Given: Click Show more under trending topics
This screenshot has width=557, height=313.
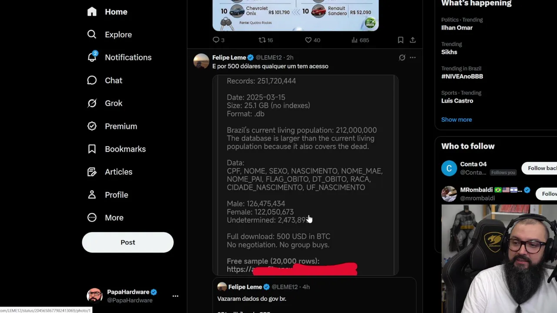Looking at the screenshot, I should pyautogui.click(x=456, y=120).
